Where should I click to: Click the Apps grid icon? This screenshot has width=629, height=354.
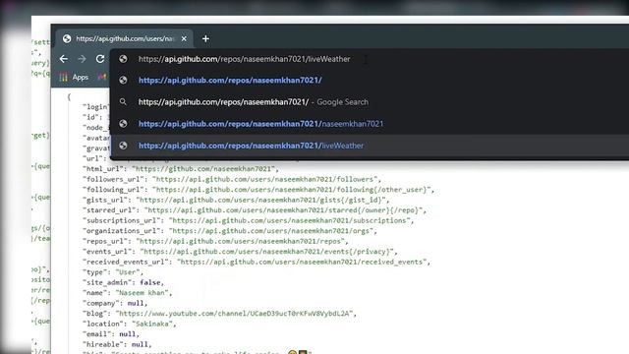coord(63,78)
